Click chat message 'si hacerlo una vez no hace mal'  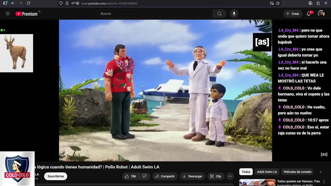302,65
